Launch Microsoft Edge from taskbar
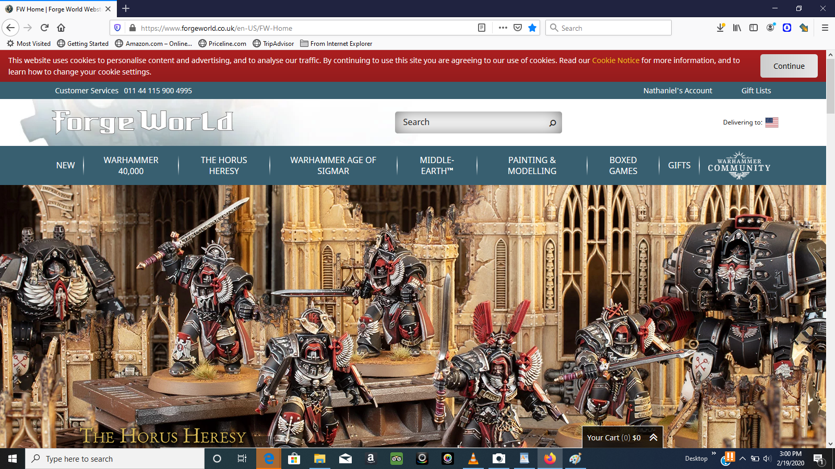The image size is (835, 469). coord(269,459)
